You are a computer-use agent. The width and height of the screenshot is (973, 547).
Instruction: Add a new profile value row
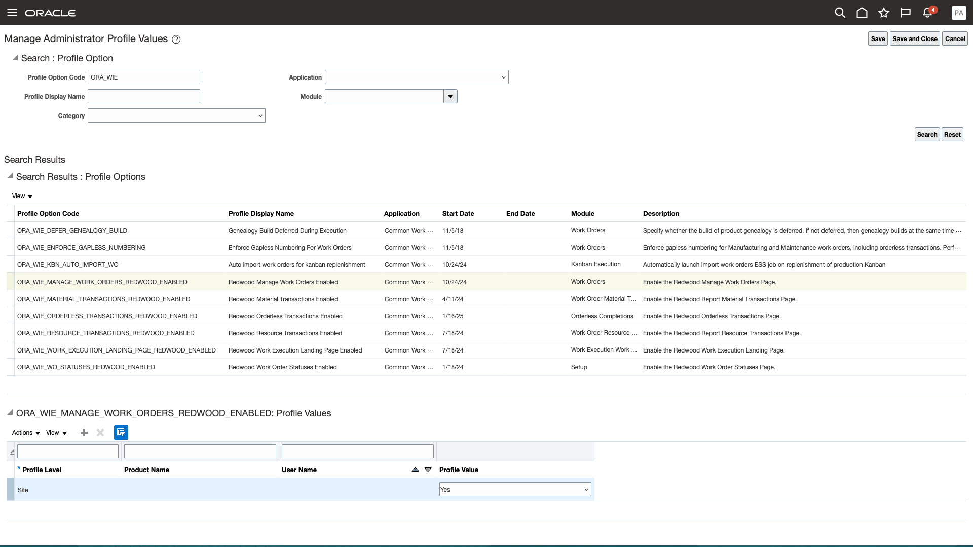coord(84,433)
